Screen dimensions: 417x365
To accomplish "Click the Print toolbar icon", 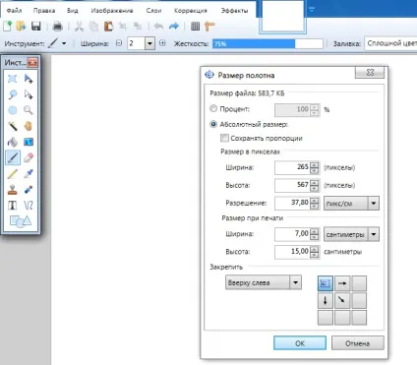I will tap(57, 27).
